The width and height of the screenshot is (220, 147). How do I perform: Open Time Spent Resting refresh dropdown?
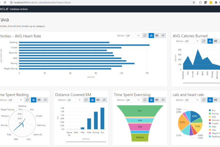15,100
